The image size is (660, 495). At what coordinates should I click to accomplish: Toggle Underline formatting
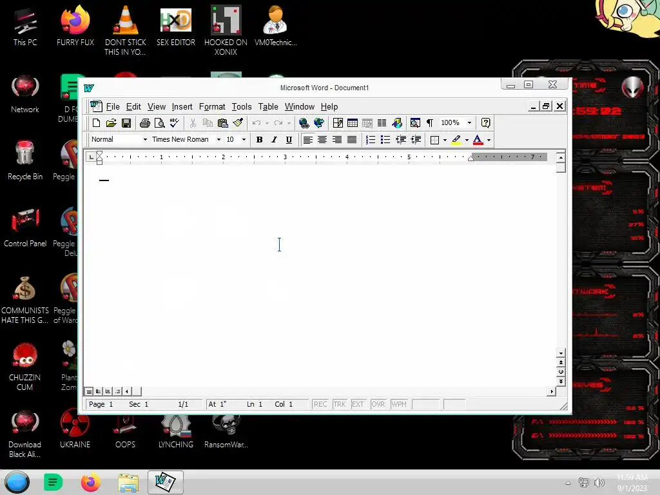pos(289,140)
